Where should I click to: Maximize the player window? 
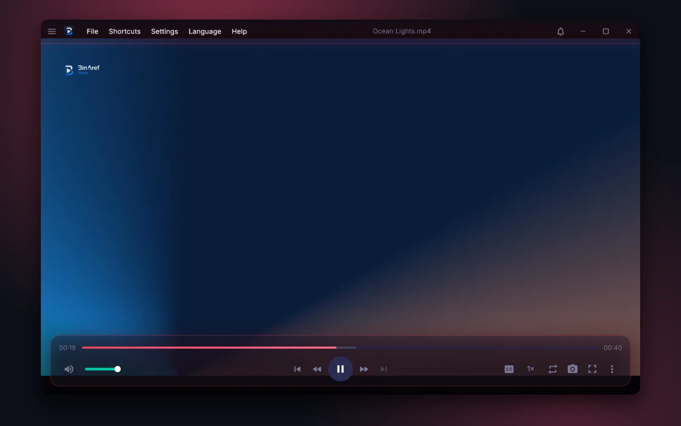606,32
